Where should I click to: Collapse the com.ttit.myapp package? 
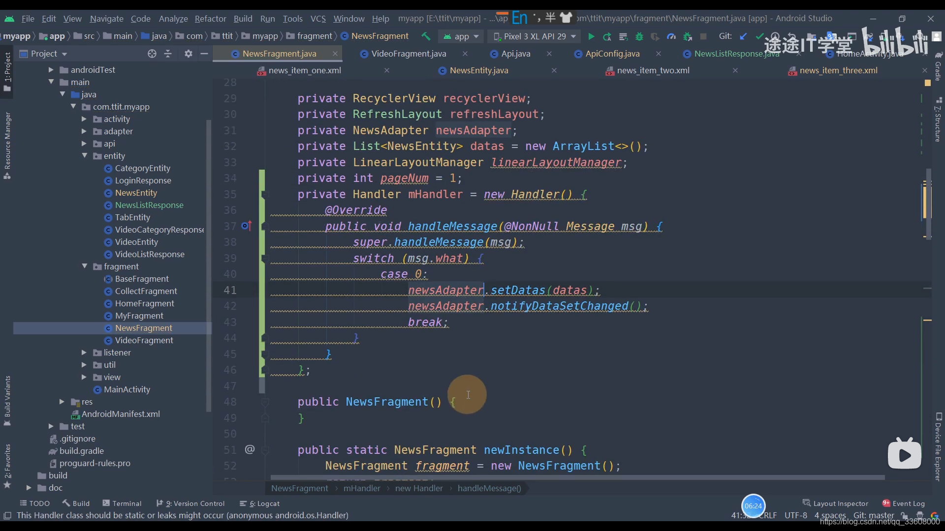[73, 107]
